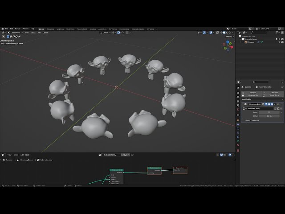
Task: Click the properties editor search field
Action: point(260,82)
